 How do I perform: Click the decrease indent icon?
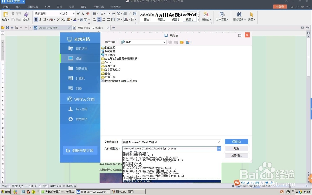(109, 13)
